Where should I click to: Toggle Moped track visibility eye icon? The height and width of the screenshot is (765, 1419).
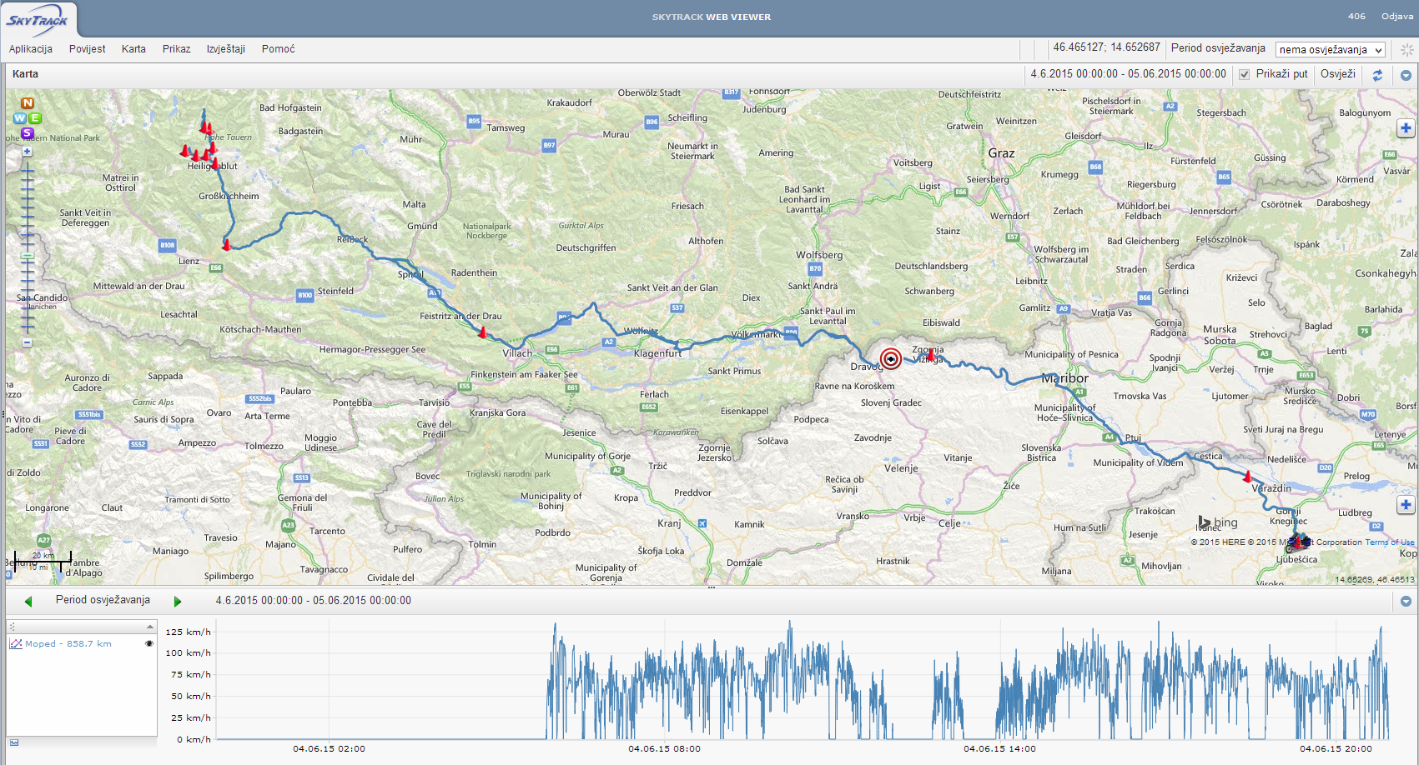point(149,644)
